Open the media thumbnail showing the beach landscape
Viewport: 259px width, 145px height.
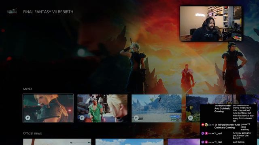[157, 108]
